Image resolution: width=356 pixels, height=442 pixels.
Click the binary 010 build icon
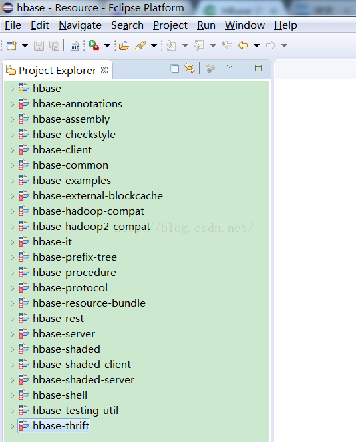click(75, 45)
